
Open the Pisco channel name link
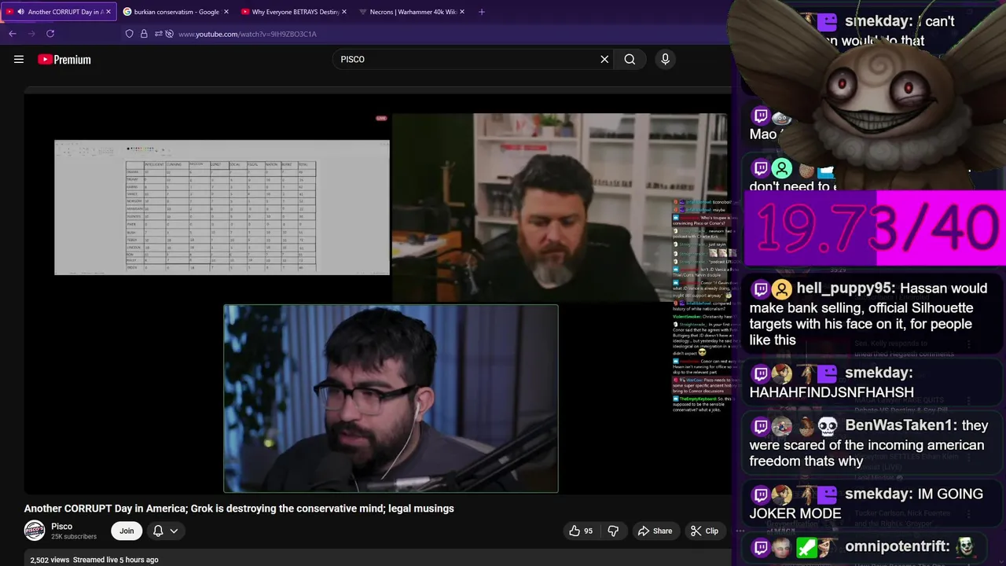pos(62,526)
